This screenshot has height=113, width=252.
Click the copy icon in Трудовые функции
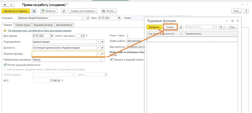[181, 27]
